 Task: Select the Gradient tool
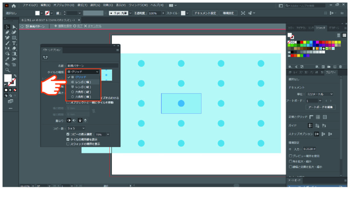click(x=14, y=54)
